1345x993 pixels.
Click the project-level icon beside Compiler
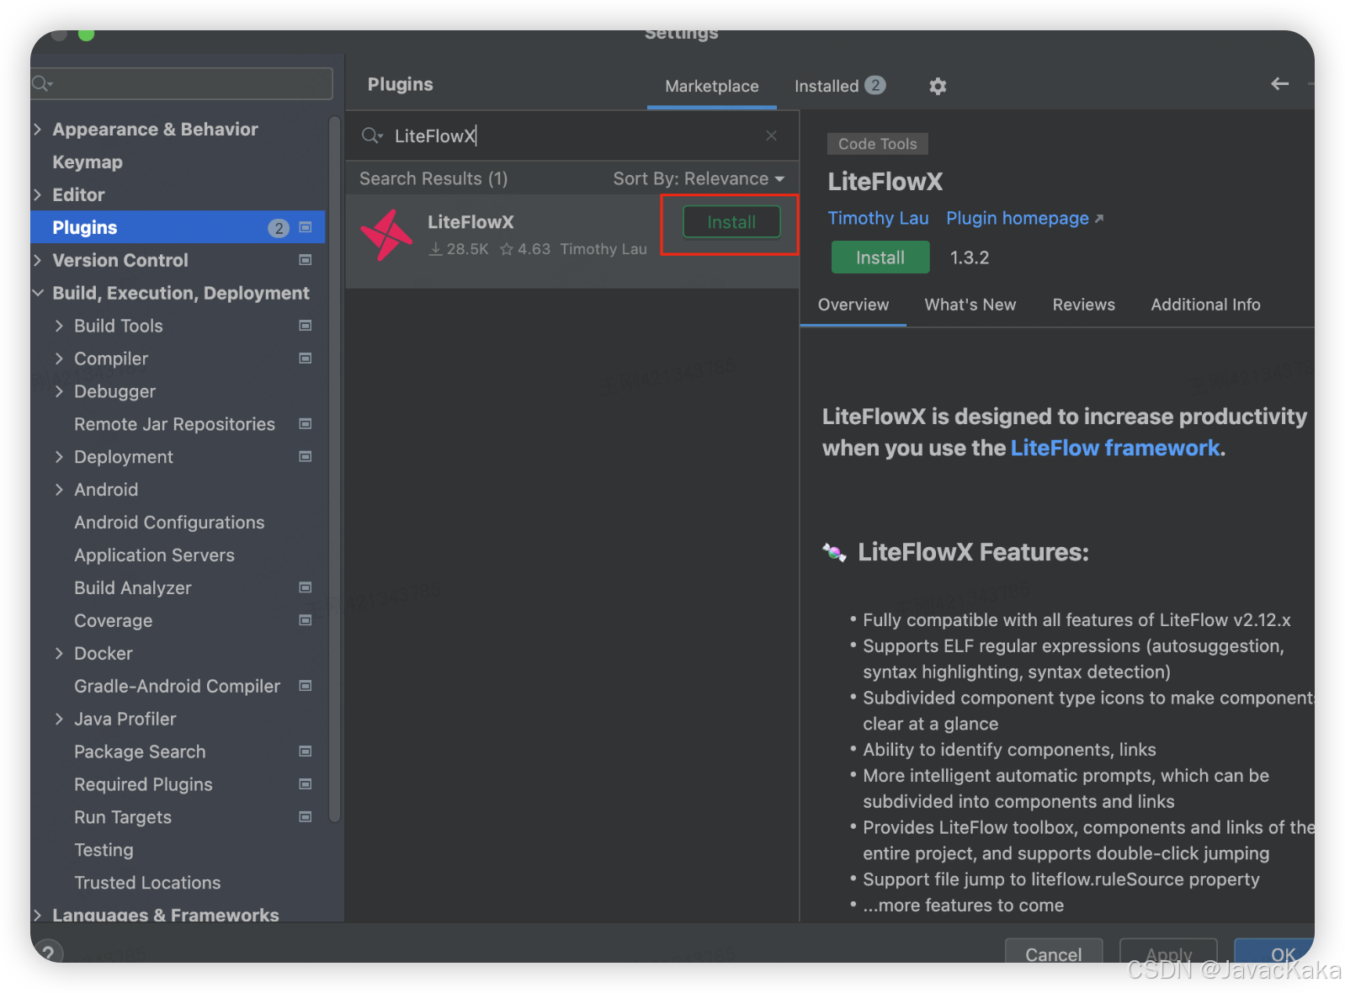[306, 358]
